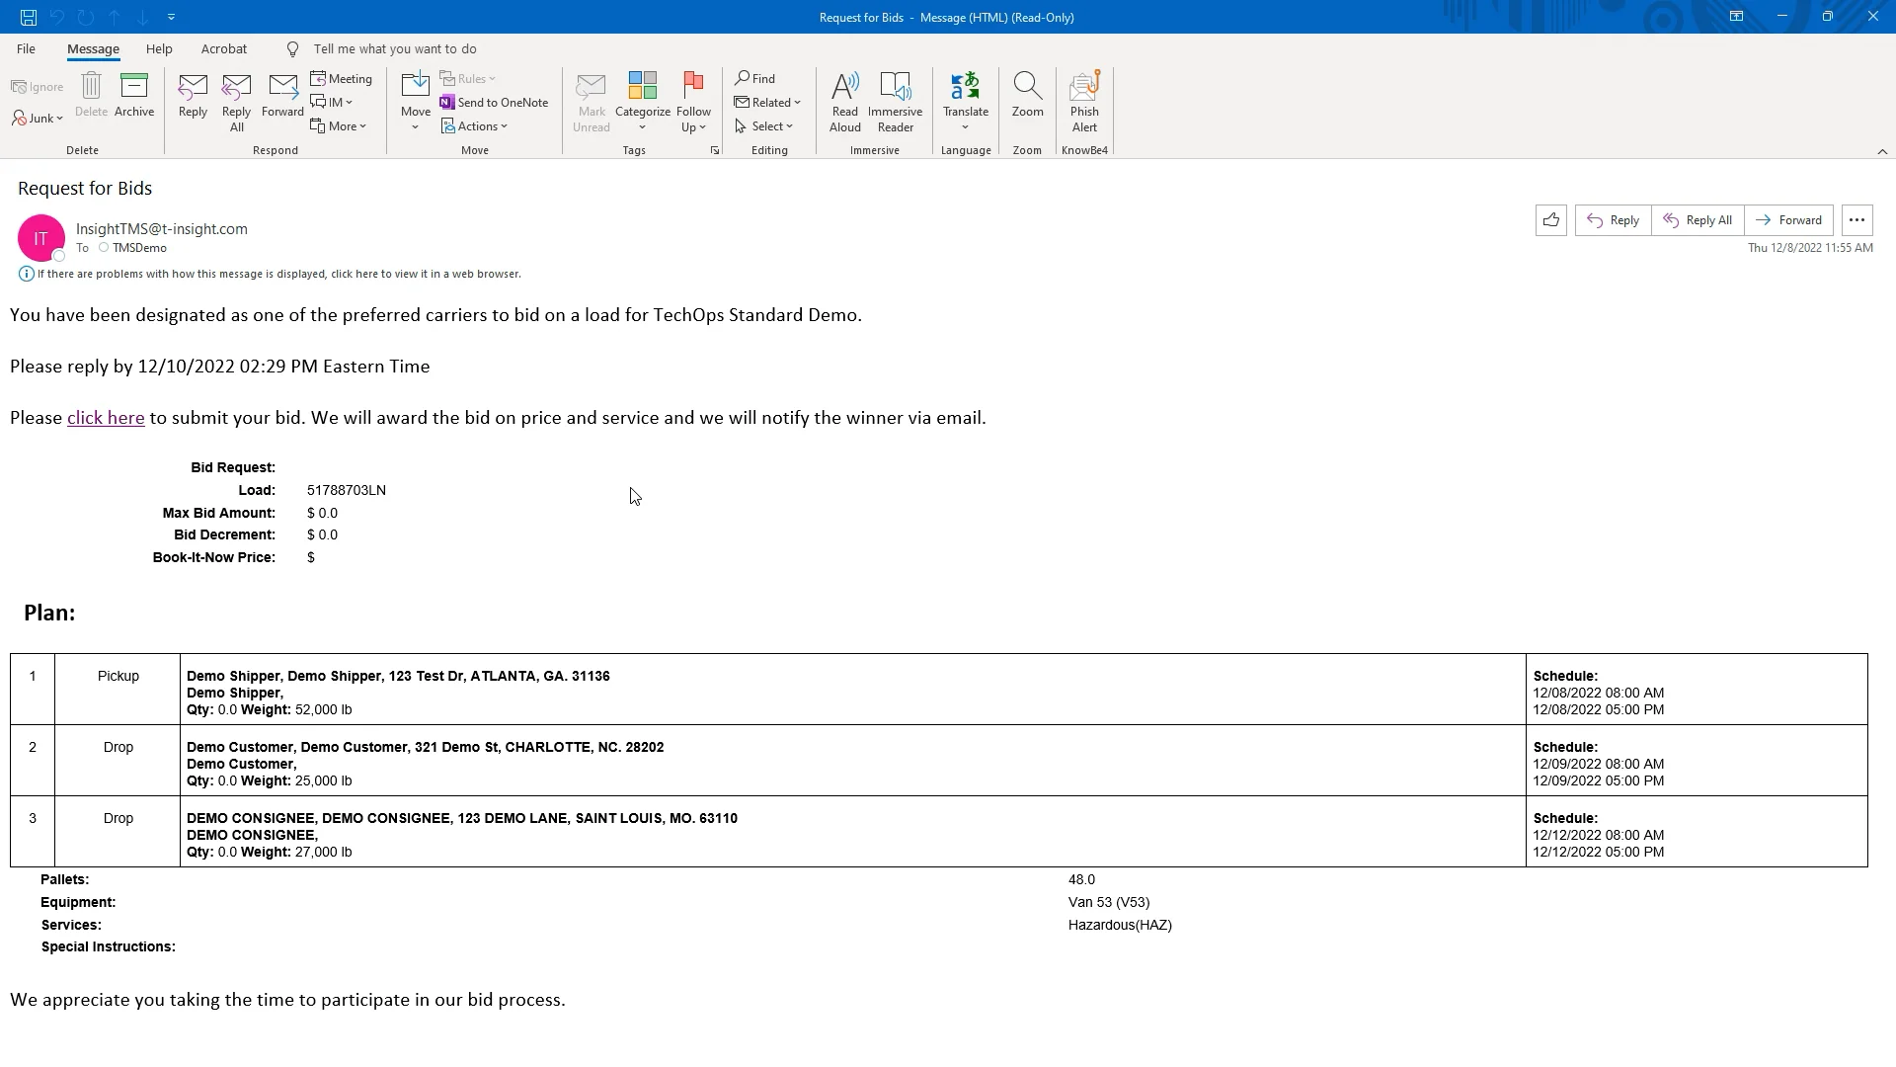Click the Tell me what you want field
1896x1067 pixels.
(394, 48)
